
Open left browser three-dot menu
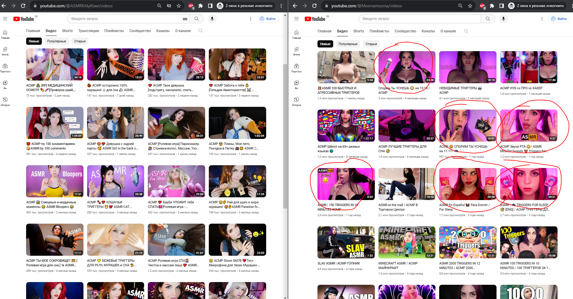click(281, 6)
